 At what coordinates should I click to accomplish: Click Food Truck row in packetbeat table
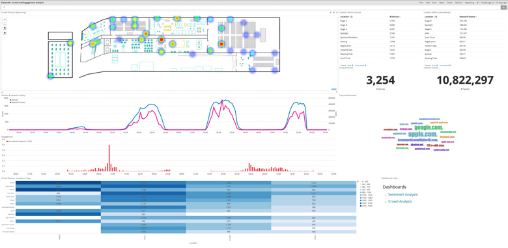464,37
